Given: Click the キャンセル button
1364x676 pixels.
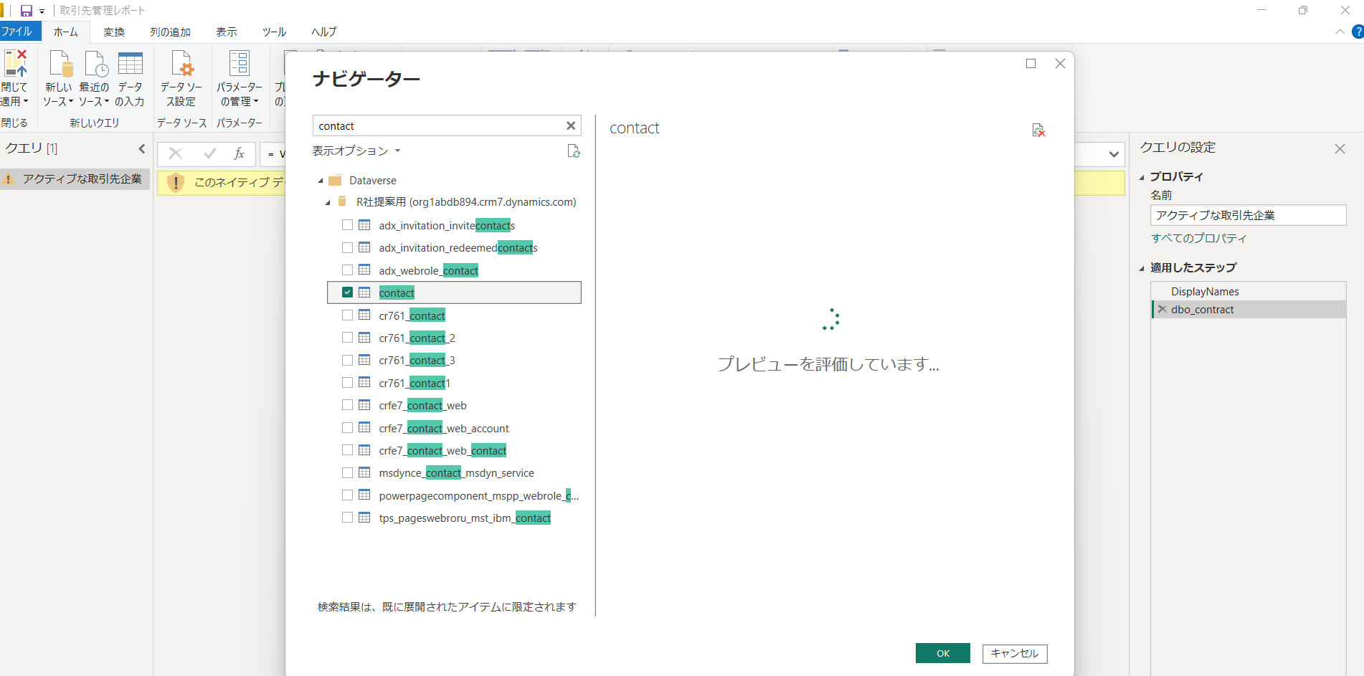Looking at the screenshot, I should 1015,653.
